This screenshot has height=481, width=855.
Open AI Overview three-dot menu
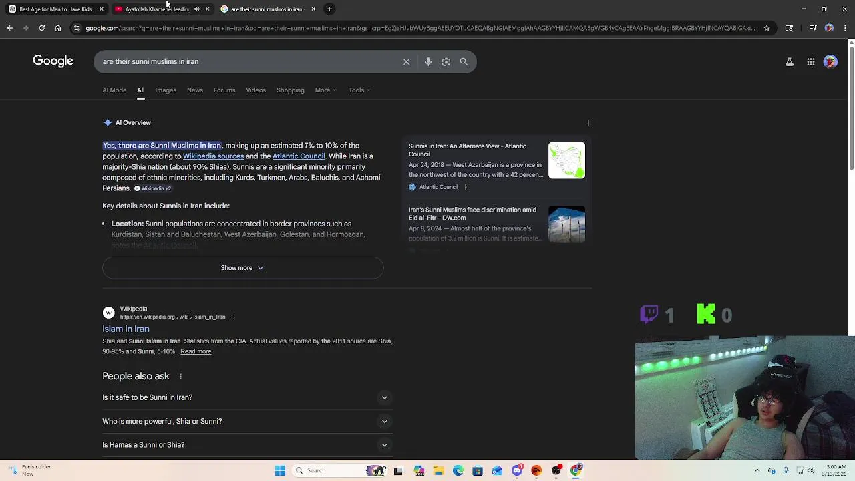pyautogui.click(x=588, y=123)
